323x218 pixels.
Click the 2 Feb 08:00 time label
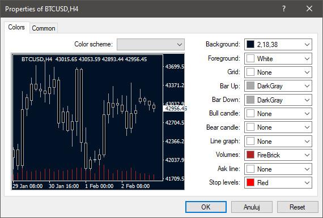pos(135,186)
